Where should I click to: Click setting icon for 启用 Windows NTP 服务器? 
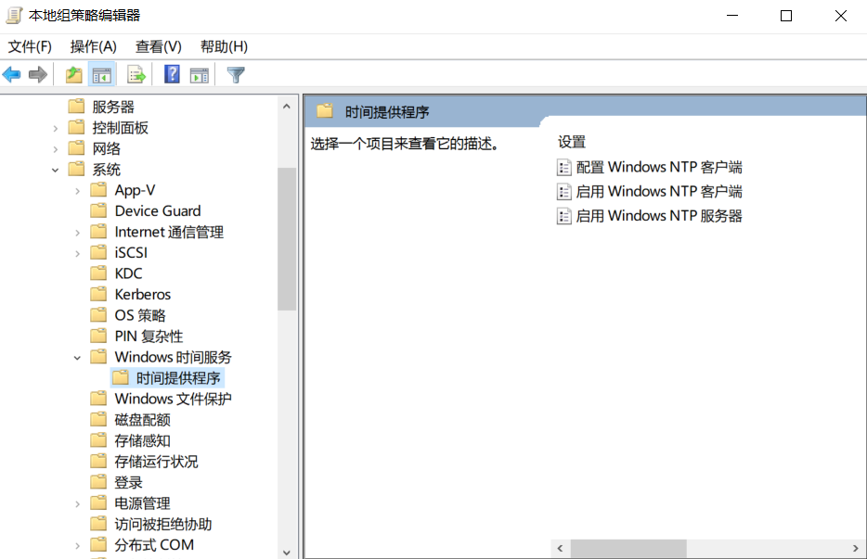[564, 216]
